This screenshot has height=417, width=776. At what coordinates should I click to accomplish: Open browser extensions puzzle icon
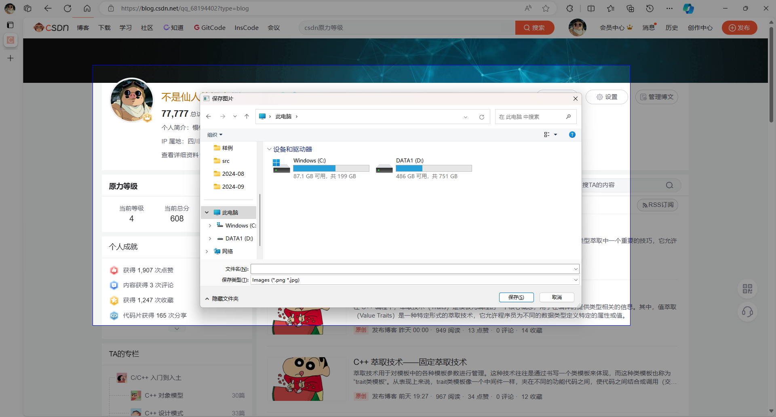coord(569,8)
